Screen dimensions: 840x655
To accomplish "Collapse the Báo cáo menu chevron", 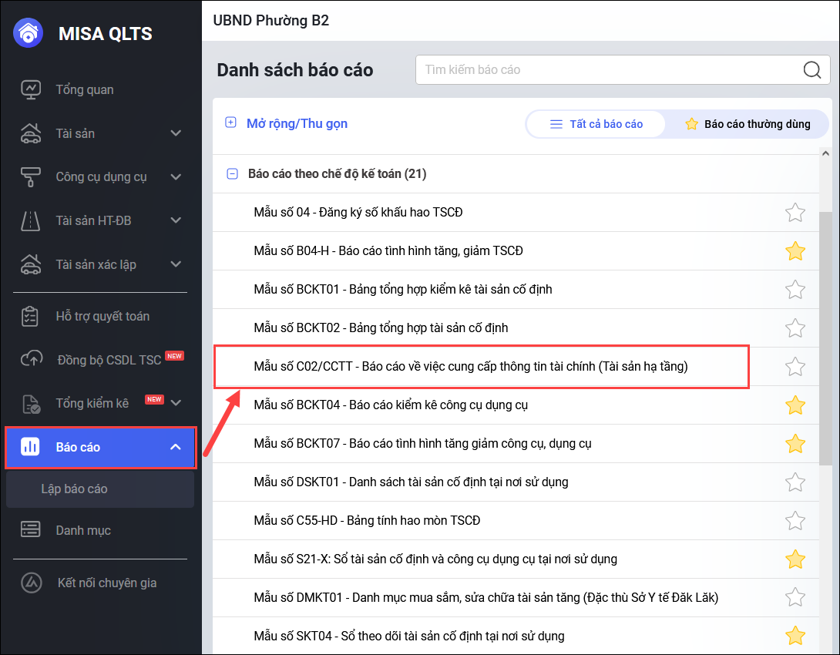I will 176,447.
